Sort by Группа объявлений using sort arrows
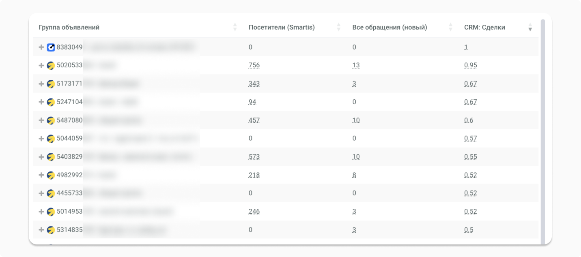The image size is (581, 257). click(235, 28)
